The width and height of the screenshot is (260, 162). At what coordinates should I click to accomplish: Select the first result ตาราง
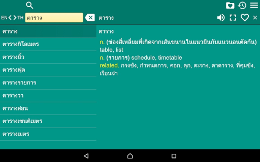pos(48,31)
